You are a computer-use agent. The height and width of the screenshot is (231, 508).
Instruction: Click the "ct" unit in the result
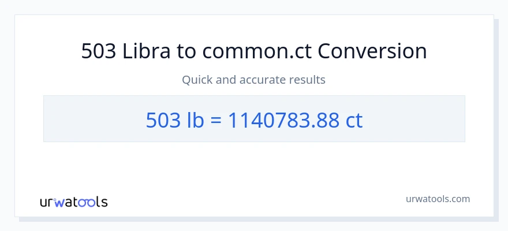click(354, 120)
